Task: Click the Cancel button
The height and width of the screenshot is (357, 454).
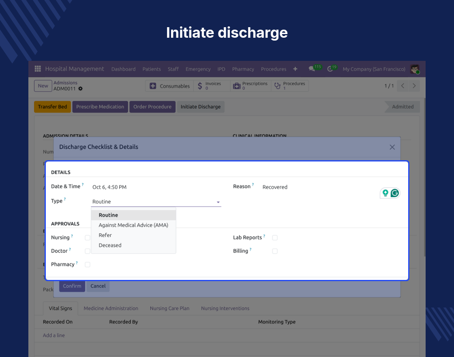Action: [98, 286]
